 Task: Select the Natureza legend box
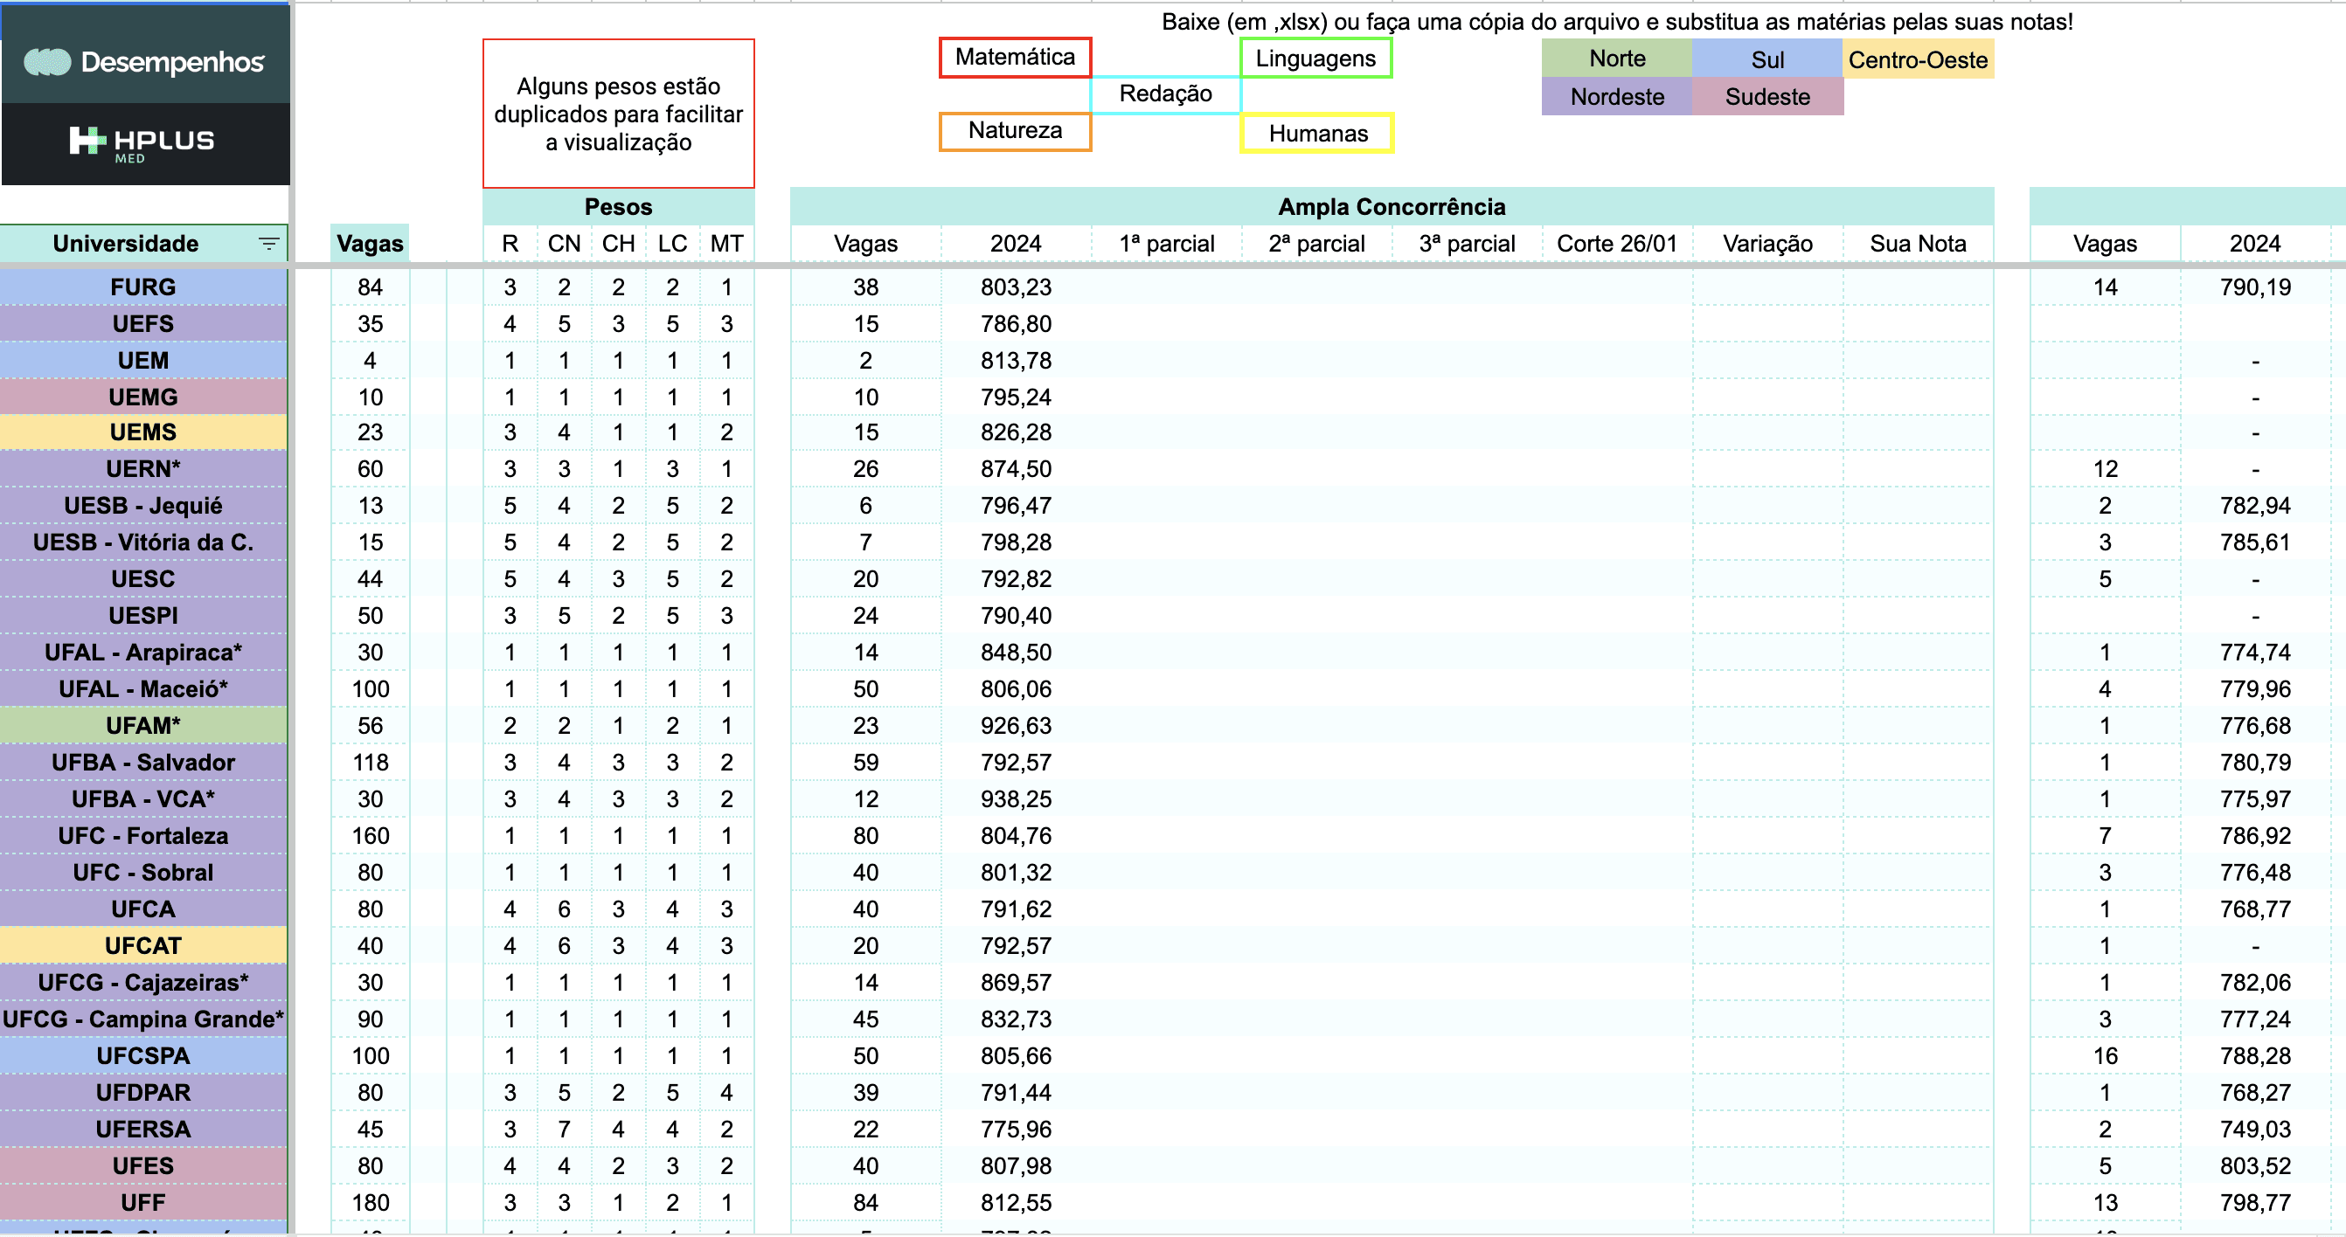(1015, 131)
